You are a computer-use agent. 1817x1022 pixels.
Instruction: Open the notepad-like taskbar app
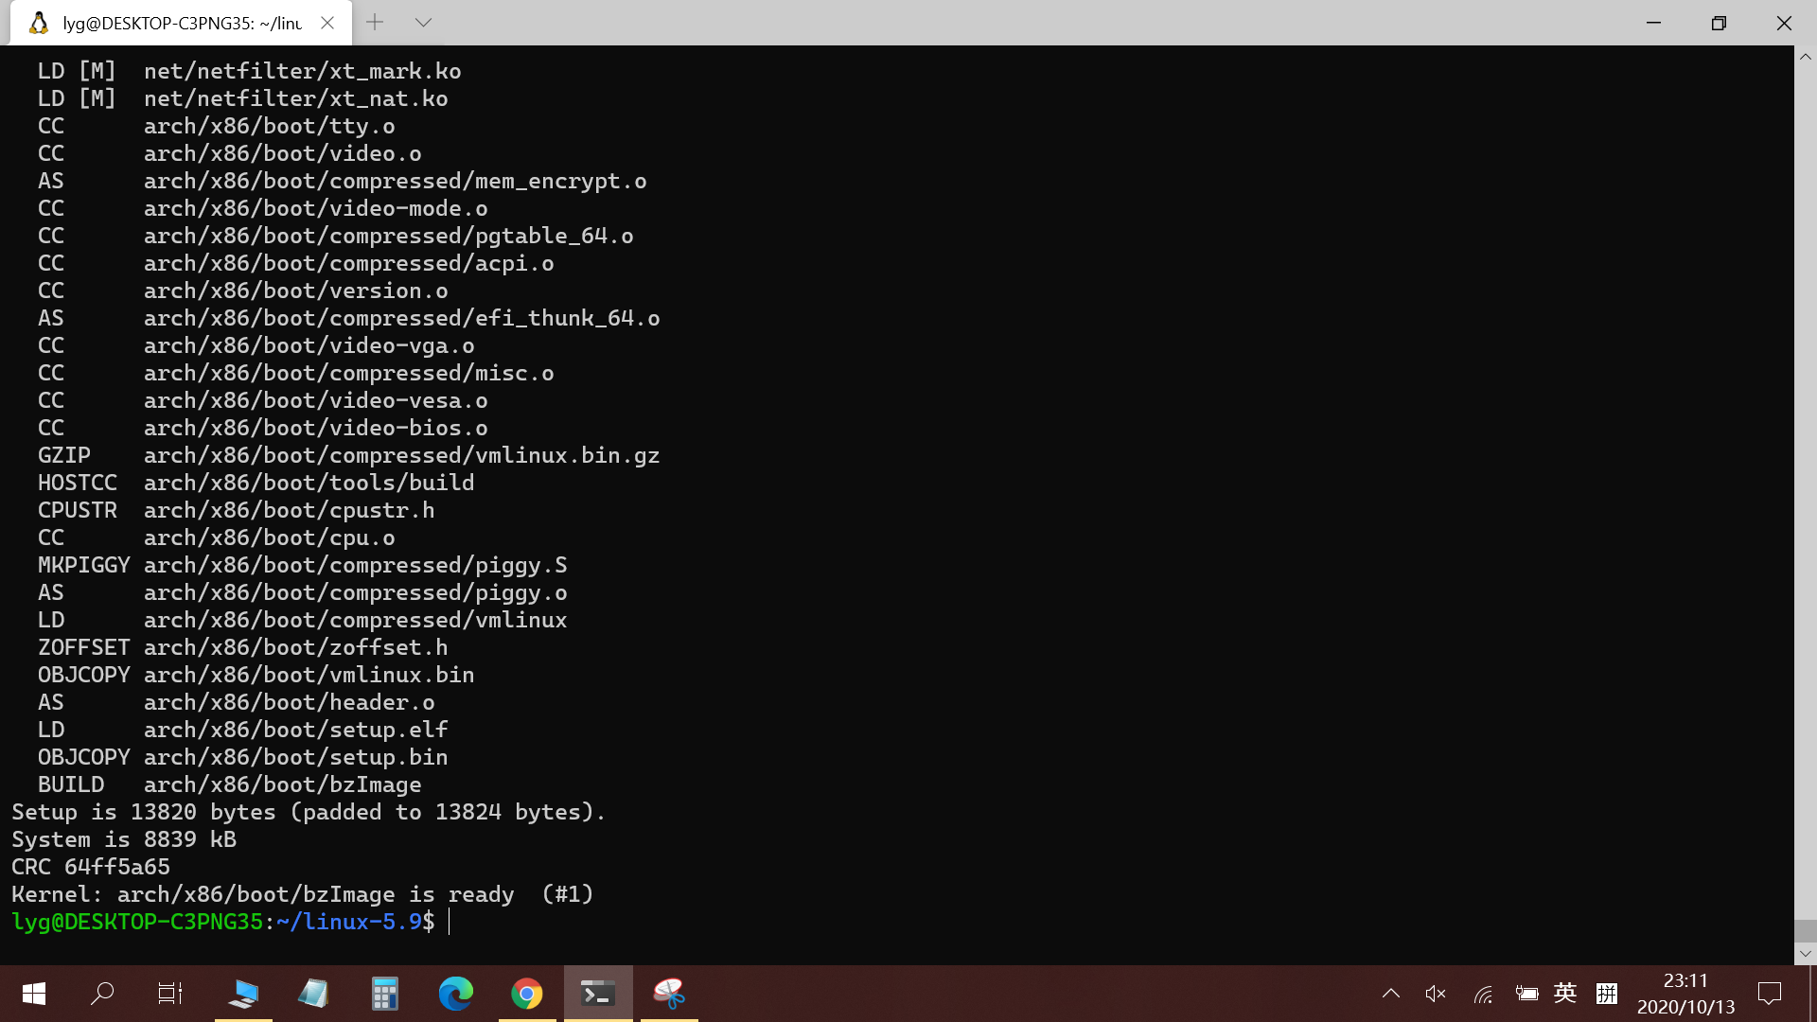[x=313, y=994]
